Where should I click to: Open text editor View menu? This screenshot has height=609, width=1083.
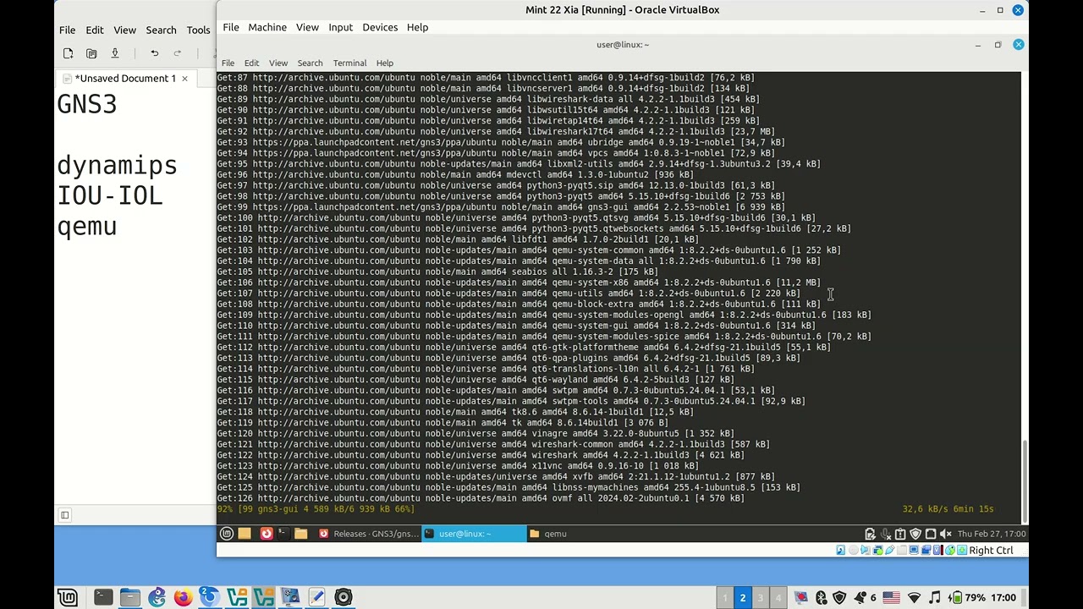(x=124, y=30)
